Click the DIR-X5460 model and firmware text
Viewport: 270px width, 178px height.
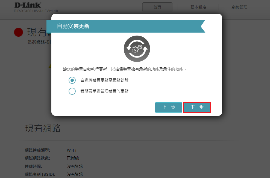(36, 11)
